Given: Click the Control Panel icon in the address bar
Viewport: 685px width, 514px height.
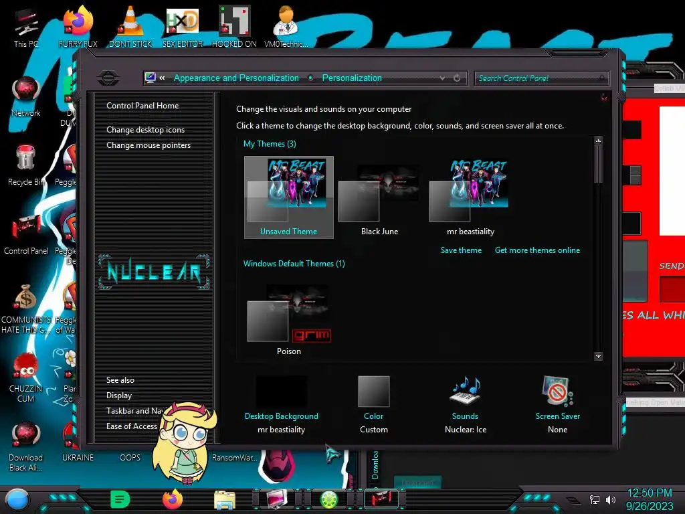Looking at the screenshot, I should (151, 78).
